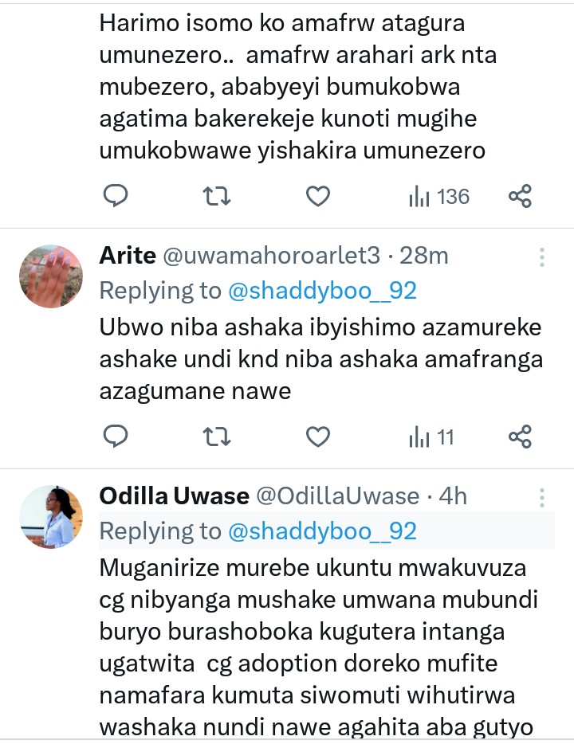This screenshot has width=574, height=748.
Task: Open @shaddyboo__92 link in Arite's reply
Action: [323, 291]
